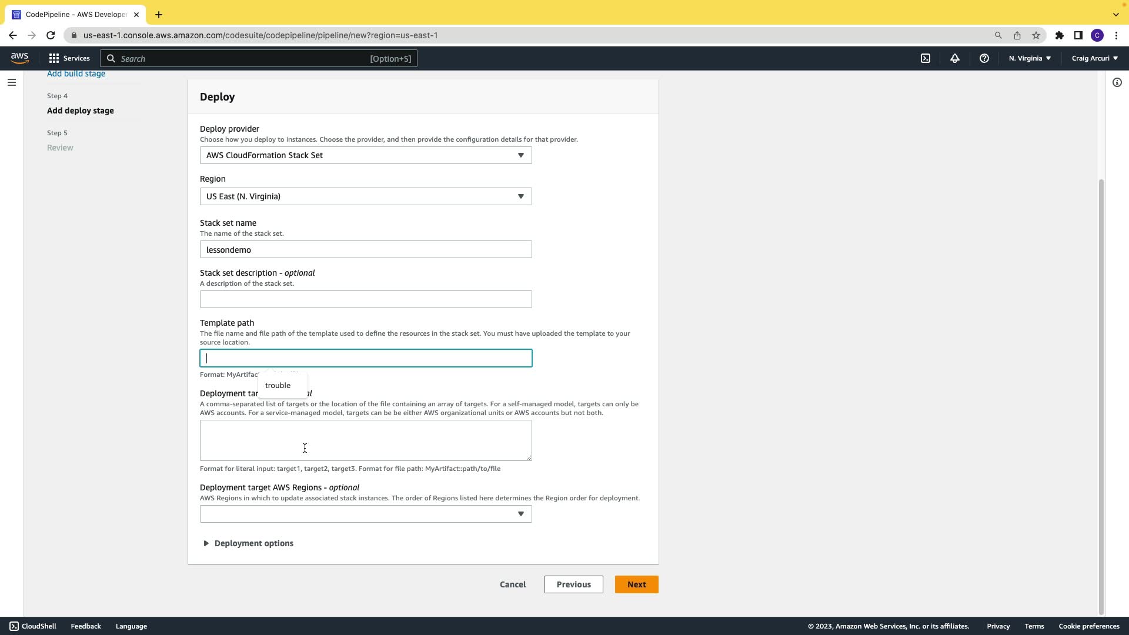Open the Deploy provider dropdown

click(365, 155)
